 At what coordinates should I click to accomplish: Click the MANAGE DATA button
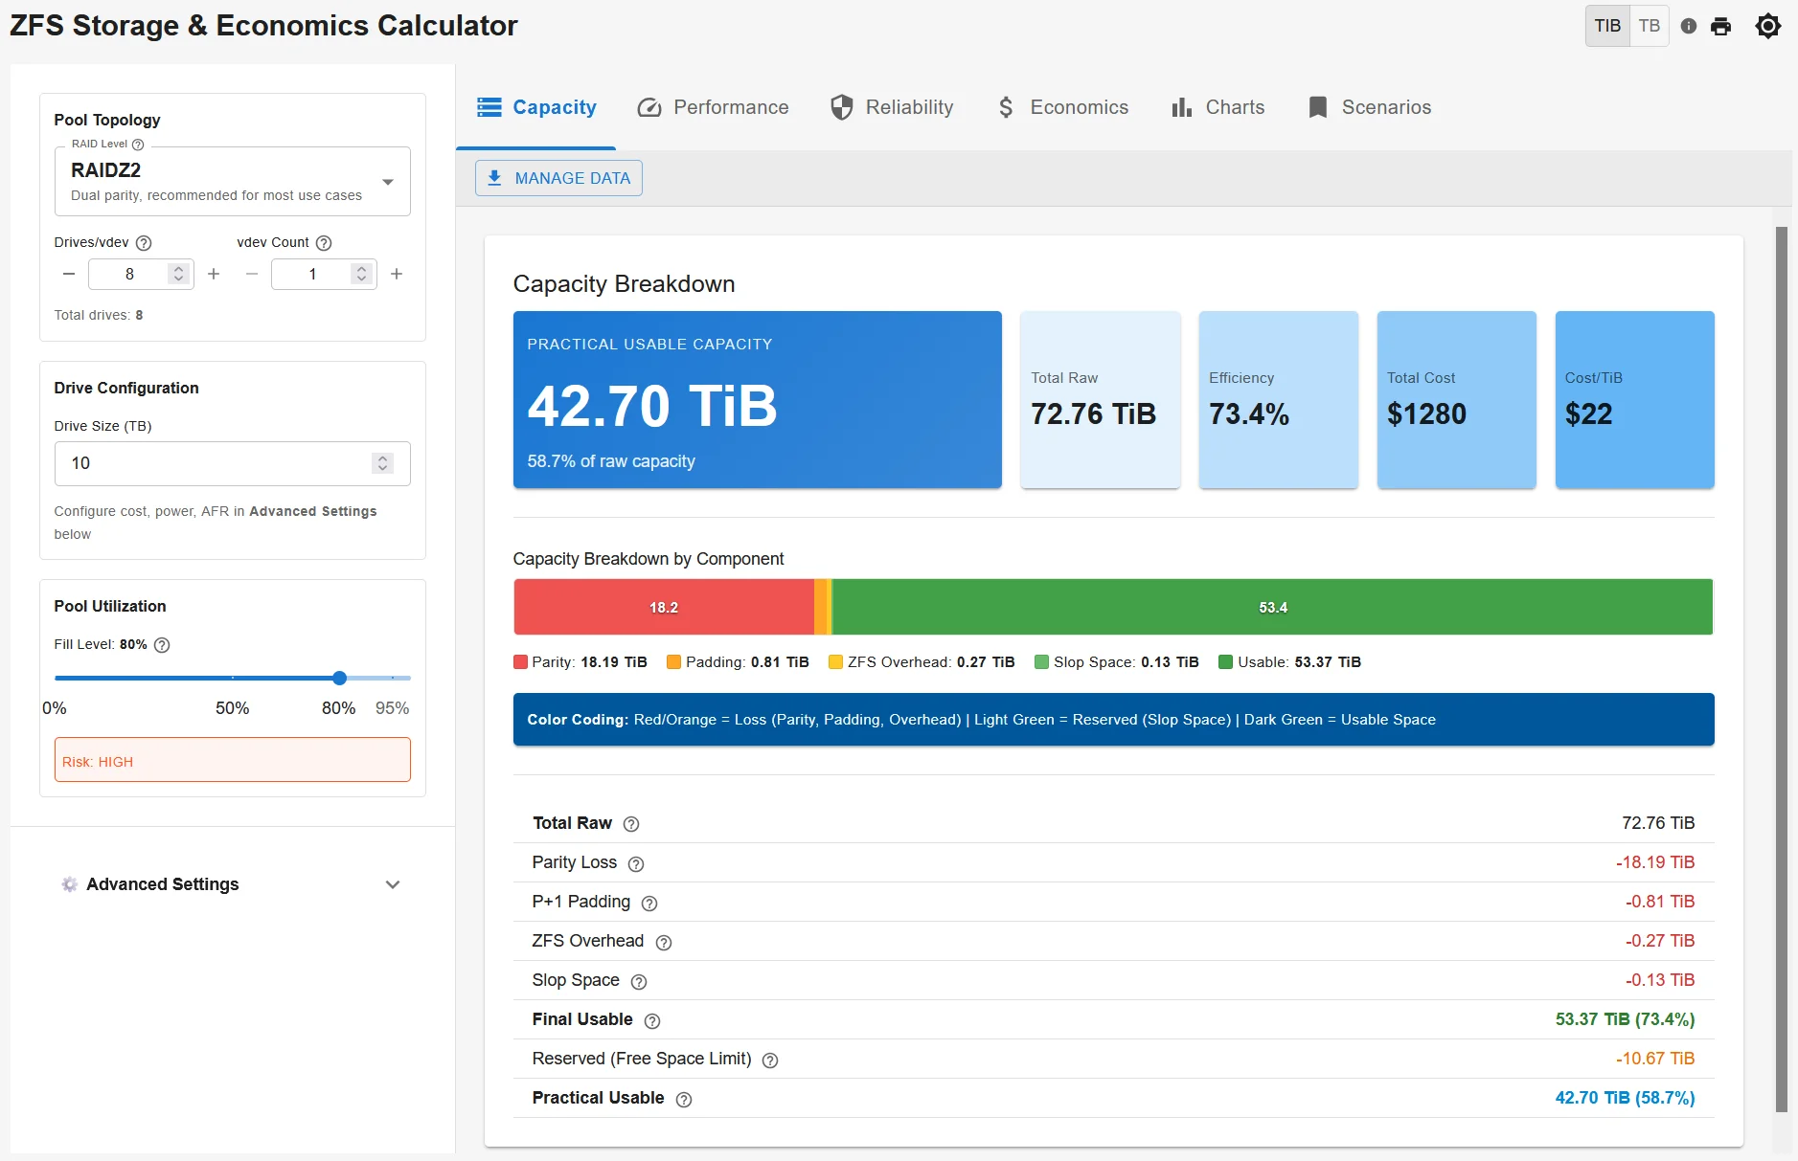558,177
